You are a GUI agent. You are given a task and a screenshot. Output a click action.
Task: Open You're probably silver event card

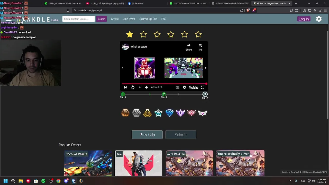(240, 163)
